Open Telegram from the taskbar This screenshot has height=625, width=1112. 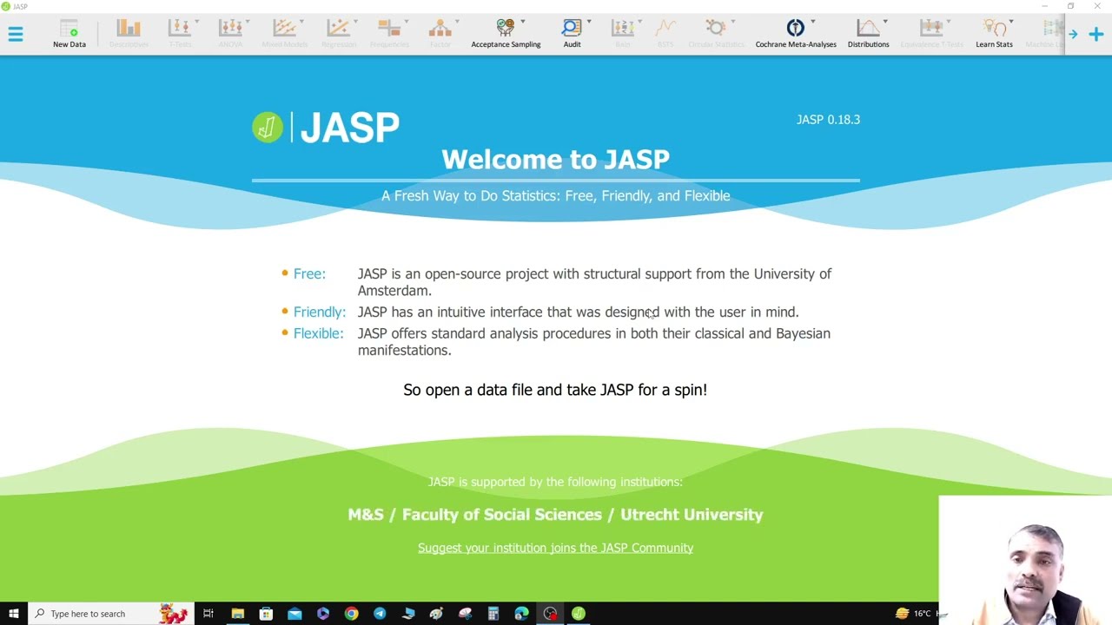(x=380, y=614)
